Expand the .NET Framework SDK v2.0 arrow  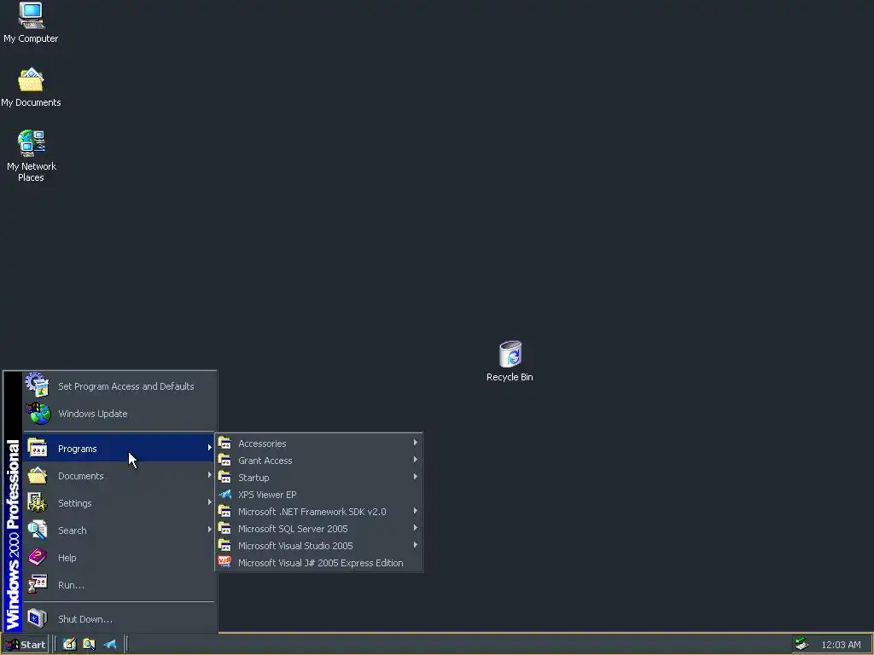(416, 511)
